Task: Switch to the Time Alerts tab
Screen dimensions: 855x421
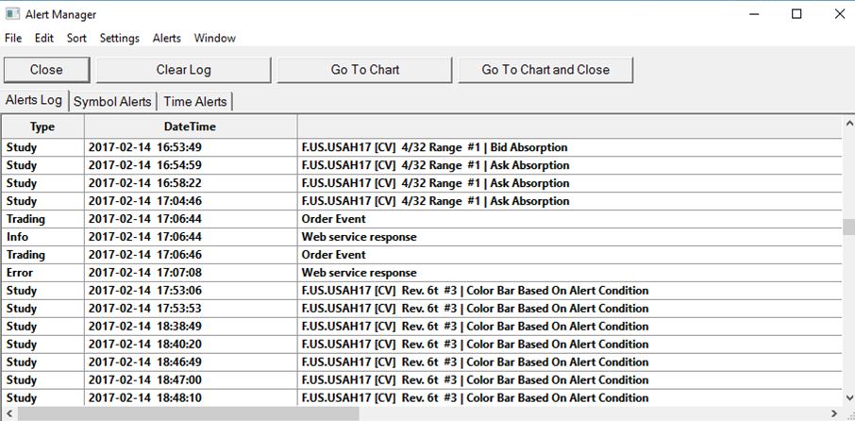Action: [195, 102]
